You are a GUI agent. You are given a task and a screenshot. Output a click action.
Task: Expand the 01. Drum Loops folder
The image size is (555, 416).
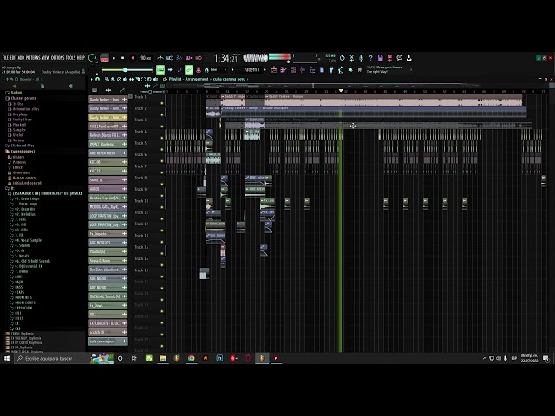[24, 198]
